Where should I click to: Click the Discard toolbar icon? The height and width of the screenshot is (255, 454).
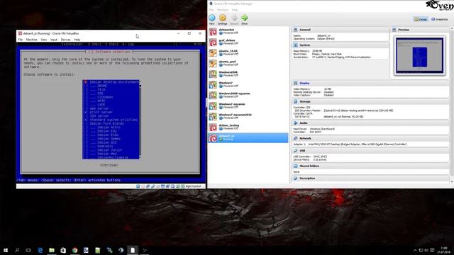[x=234, y=19]
